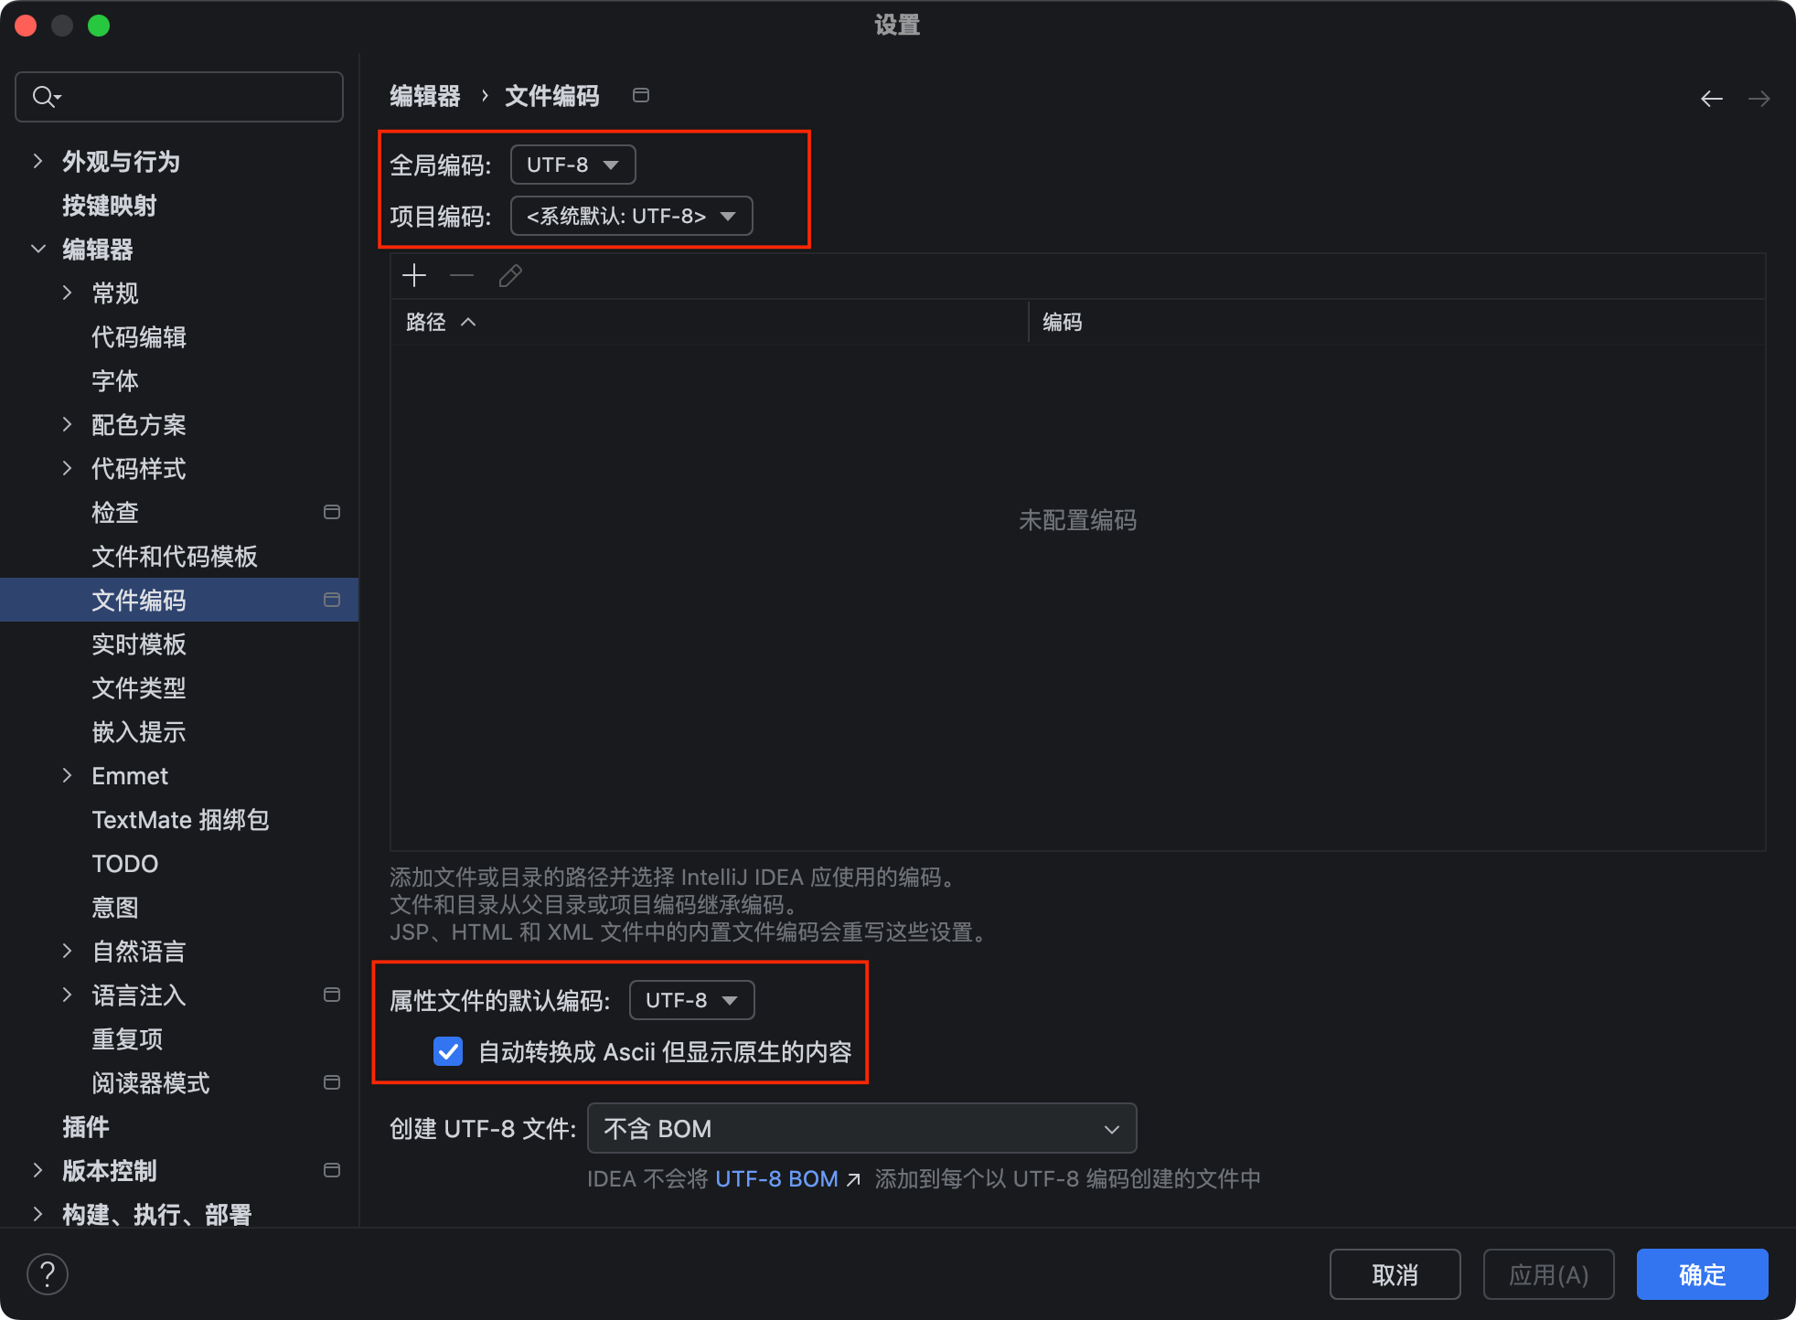Viewport: 1796px width, 1320px height.
Task: Select 实时模板 in the sidebar
Action: coord(139,644)
